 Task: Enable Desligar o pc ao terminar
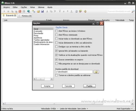(x=56, y=47)
